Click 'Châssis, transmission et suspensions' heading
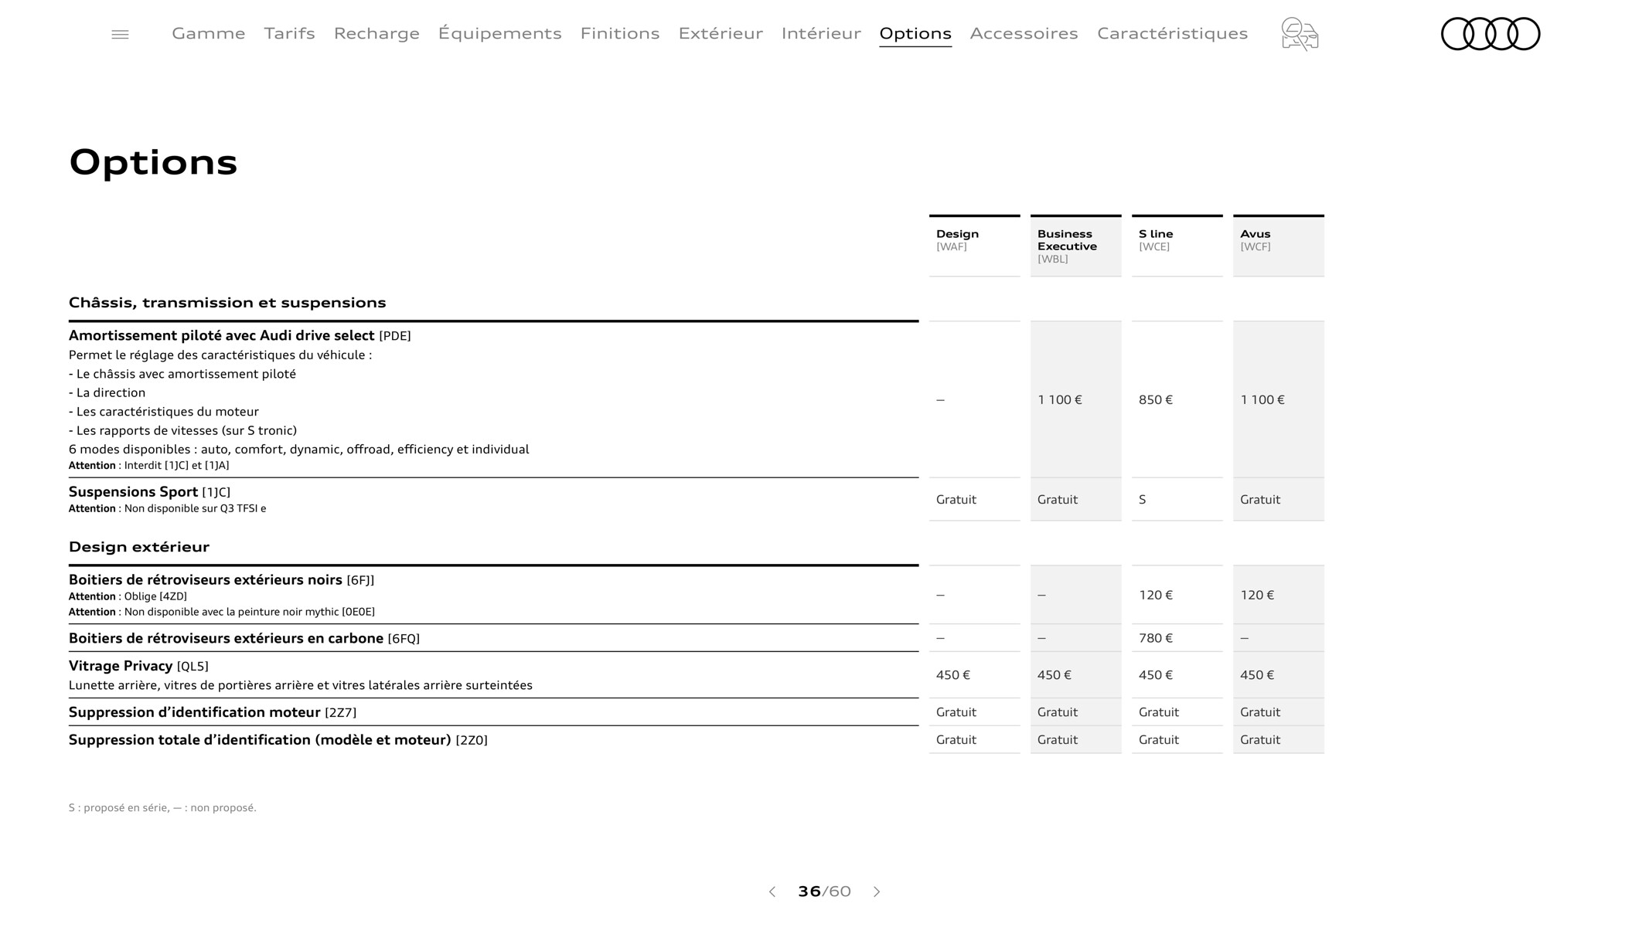 (227, 303)
